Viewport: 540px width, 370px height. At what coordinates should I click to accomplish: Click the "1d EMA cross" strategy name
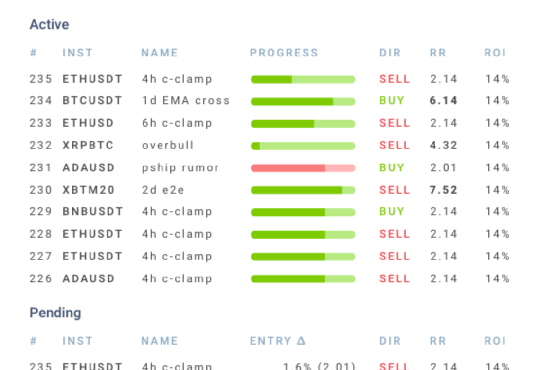[185, 101]
